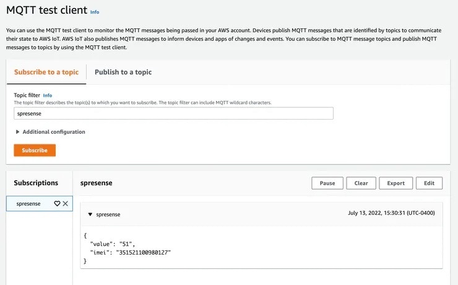Switch to the Subscribe to a topic tab
Image resolution: width=458 pixels, height=285 pixels.
point(46,72)
